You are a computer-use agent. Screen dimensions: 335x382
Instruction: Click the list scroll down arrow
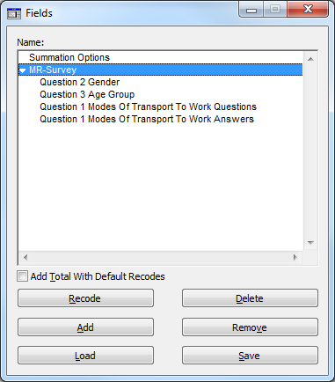pyautogui.click(x=310, y=243)
